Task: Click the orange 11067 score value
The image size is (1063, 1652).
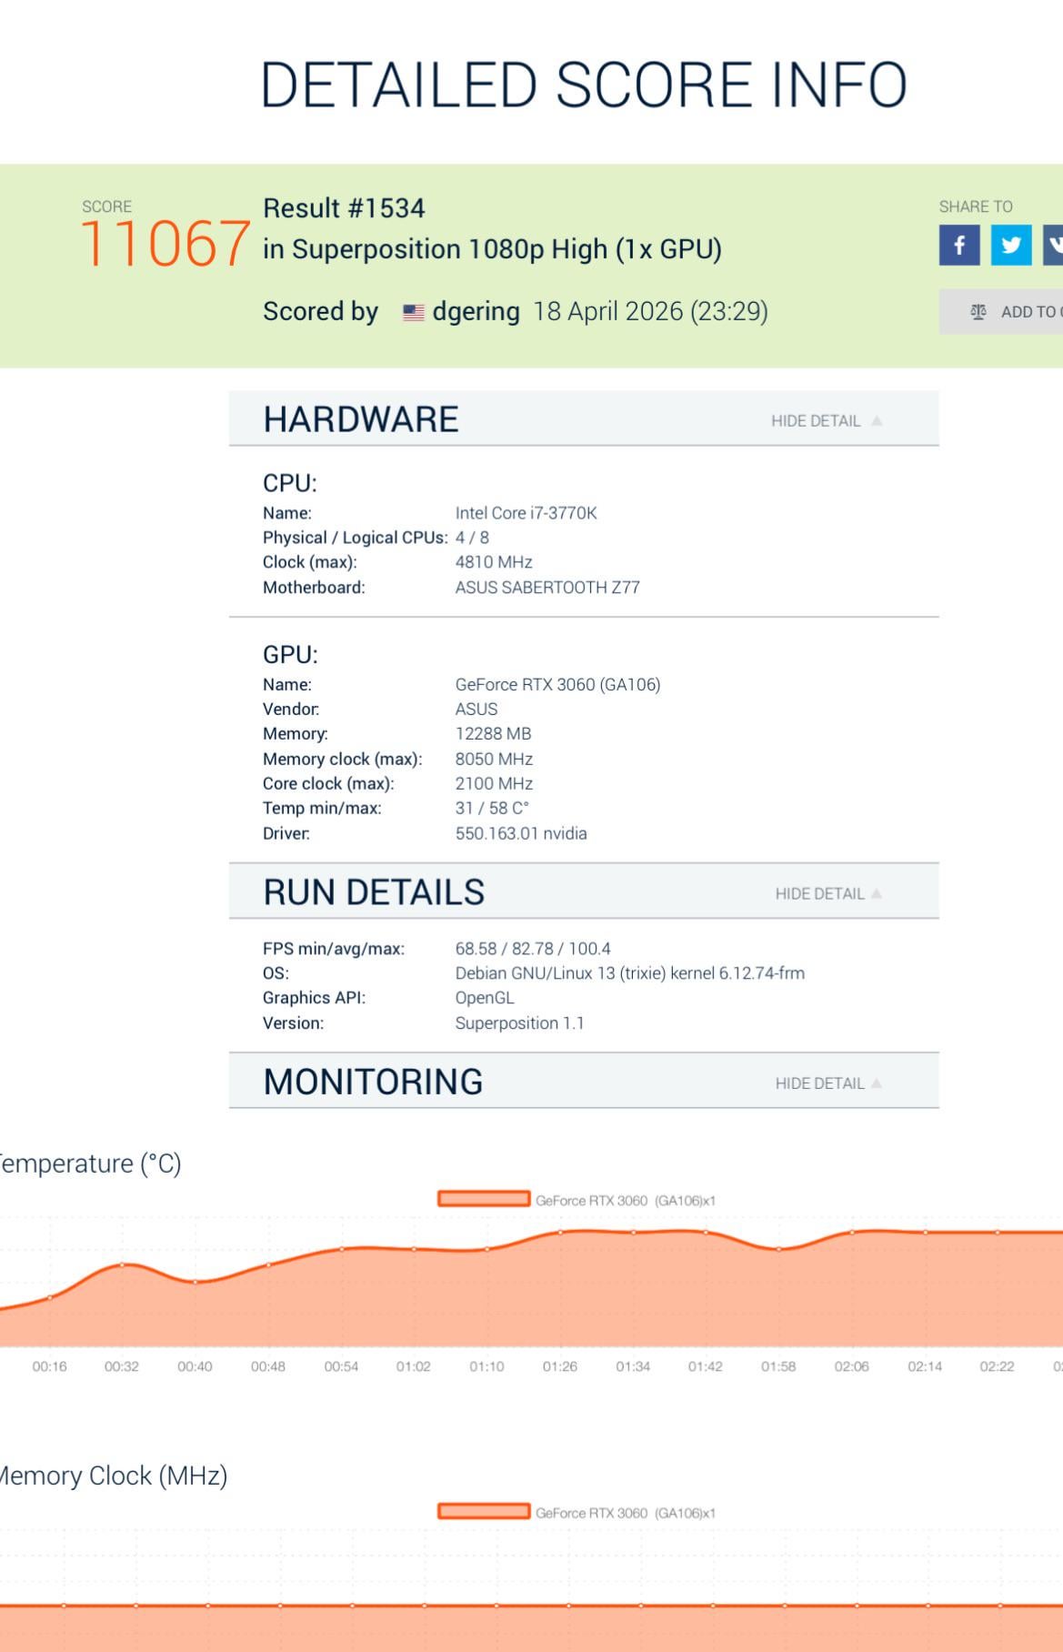Action: tap(165, 244)
